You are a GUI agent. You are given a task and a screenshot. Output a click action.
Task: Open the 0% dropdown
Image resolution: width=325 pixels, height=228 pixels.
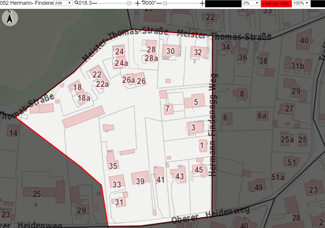click(x=251, y=3)
